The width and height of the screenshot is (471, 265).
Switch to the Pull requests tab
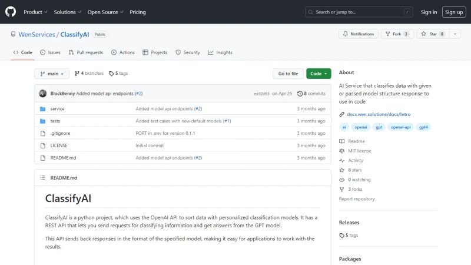[x=86, y=52]
